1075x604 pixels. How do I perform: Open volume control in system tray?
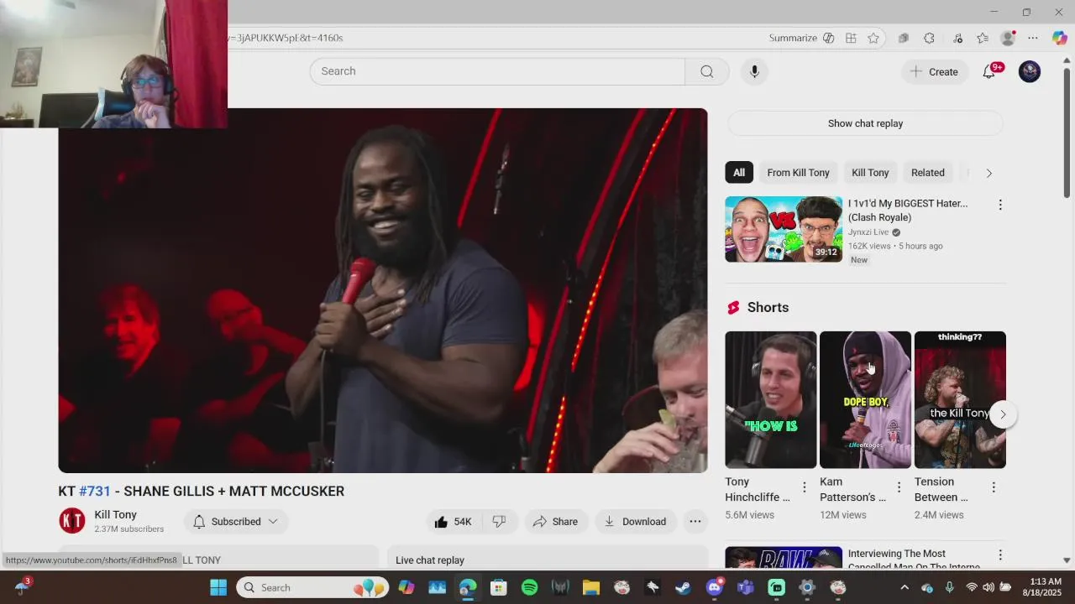coord(988,587)
